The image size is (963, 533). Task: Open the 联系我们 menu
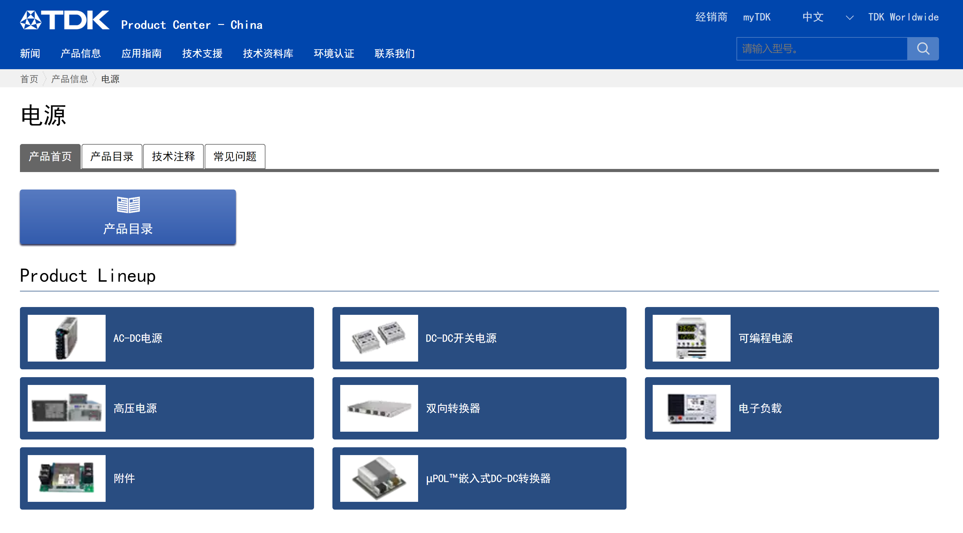(395, 54)
